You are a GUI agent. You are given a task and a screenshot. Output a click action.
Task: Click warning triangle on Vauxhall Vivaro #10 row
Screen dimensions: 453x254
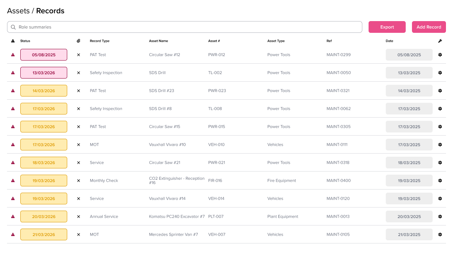13,145
